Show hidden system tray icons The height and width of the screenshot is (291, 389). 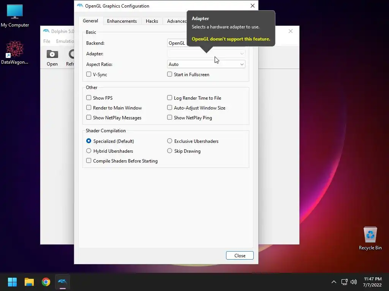point(334,282)
